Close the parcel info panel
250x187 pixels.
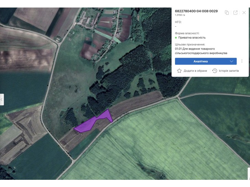[x=244, y=13]
